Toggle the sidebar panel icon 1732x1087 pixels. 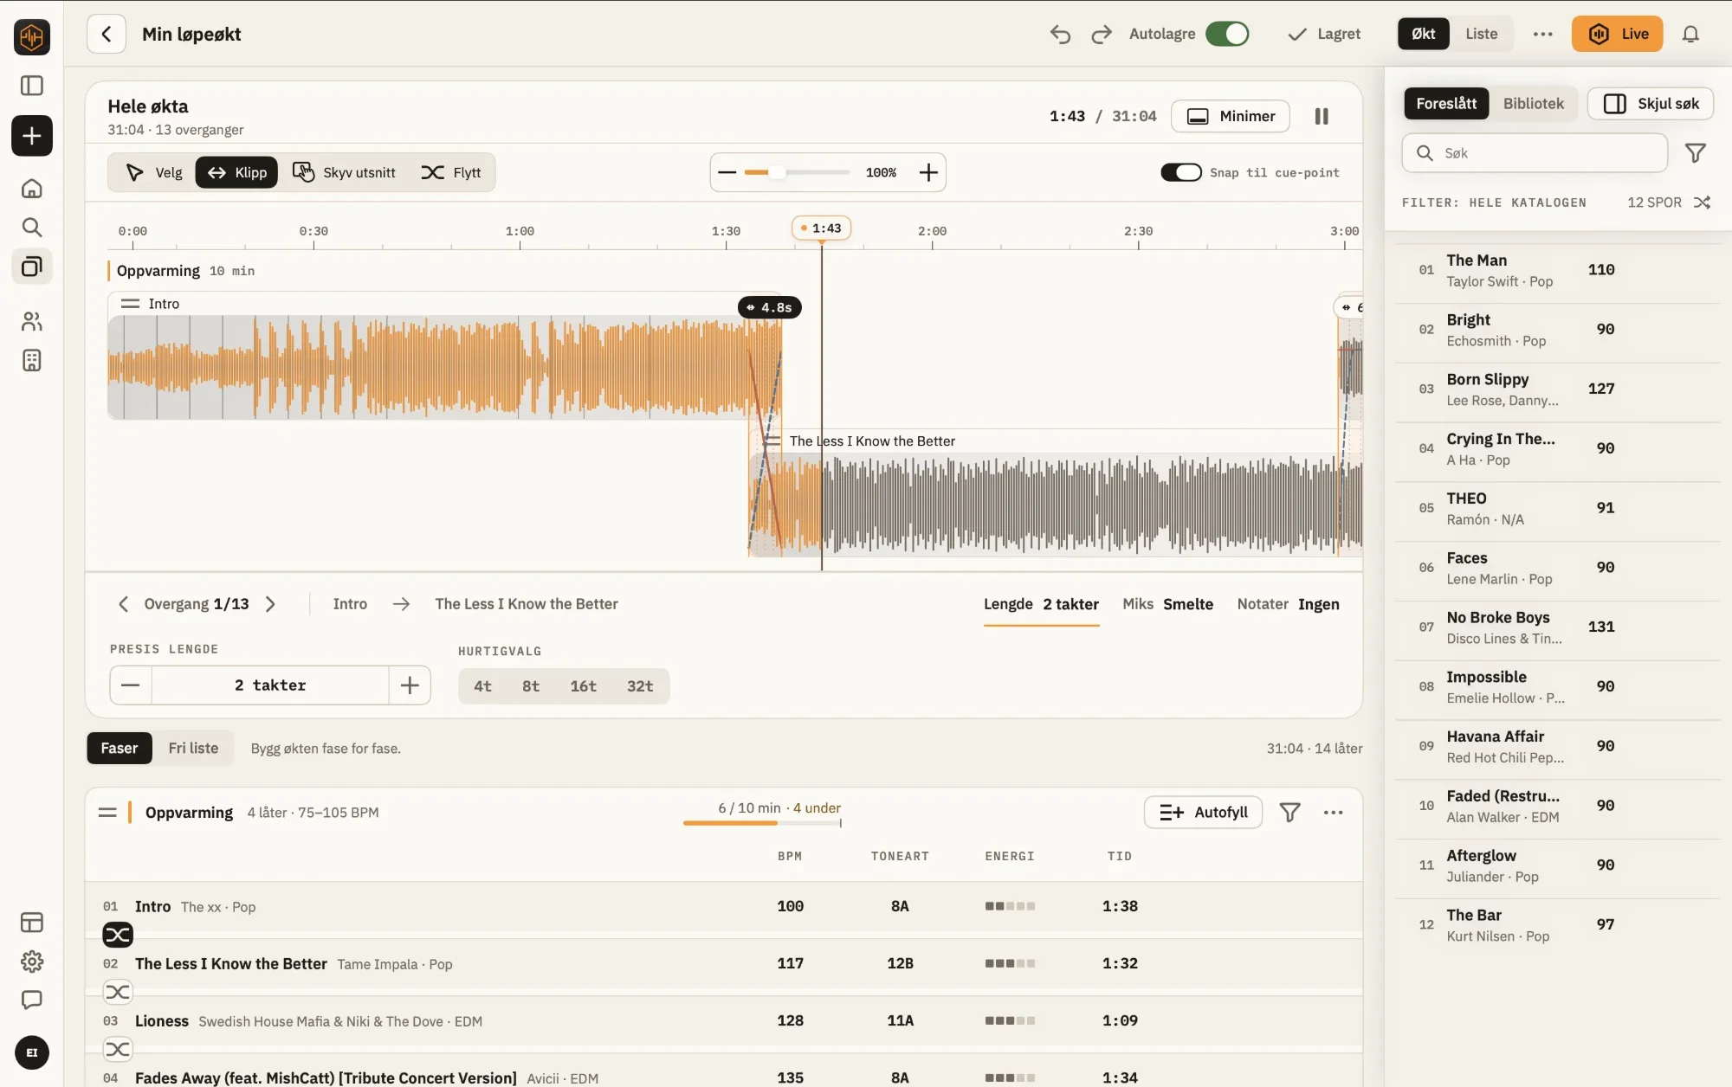(x=32, y=86)
